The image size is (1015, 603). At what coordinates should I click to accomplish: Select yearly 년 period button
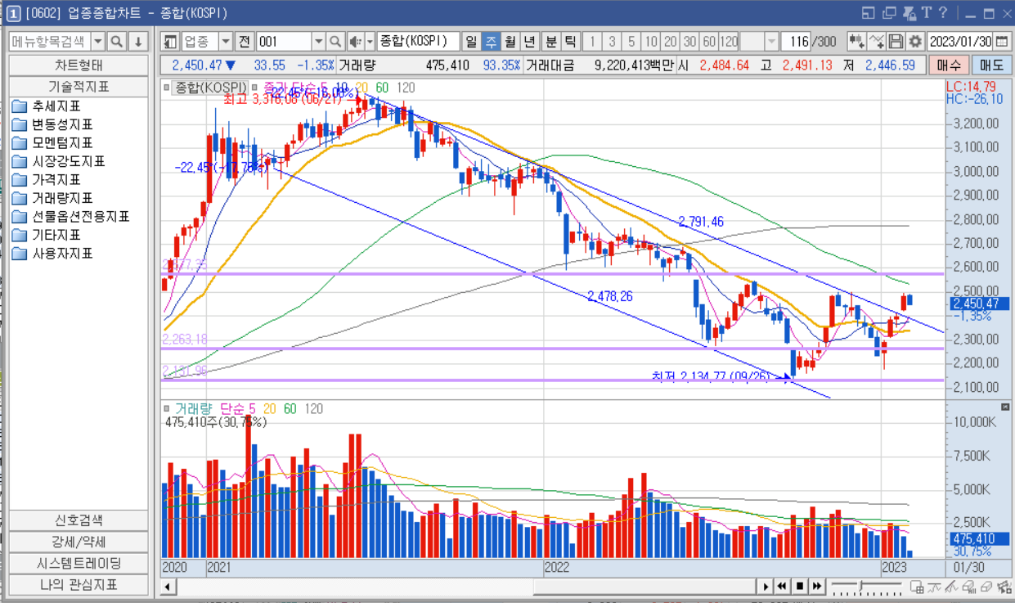(530, 42)
